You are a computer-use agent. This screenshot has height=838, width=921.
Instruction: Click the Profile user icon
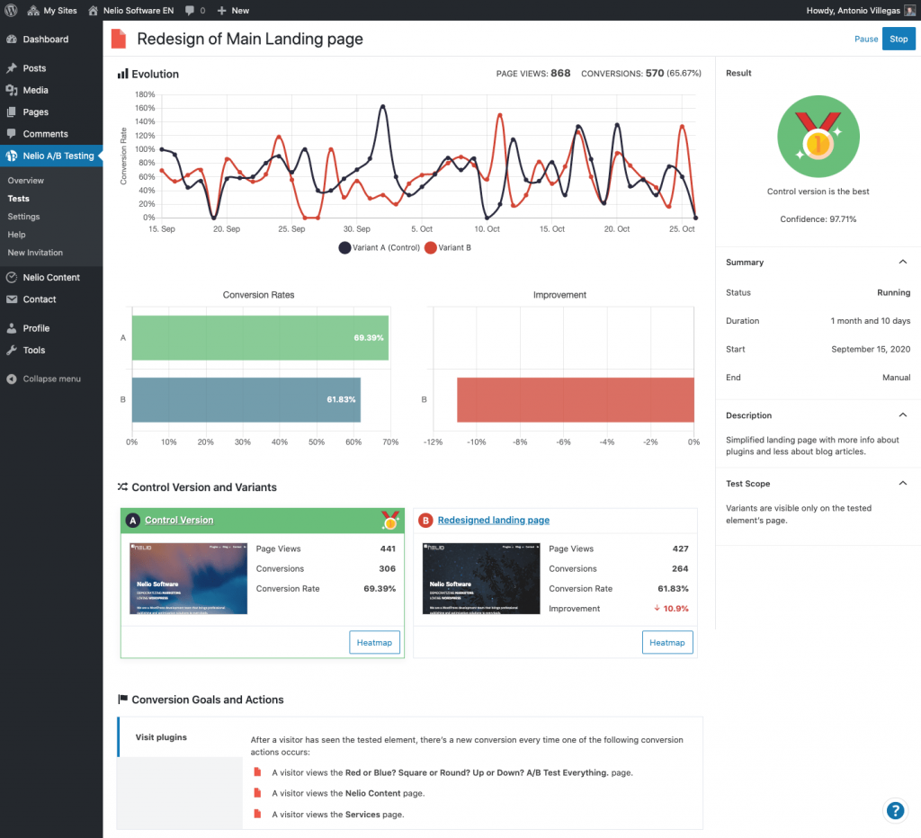pyautogui.click(x=11, y=328)
